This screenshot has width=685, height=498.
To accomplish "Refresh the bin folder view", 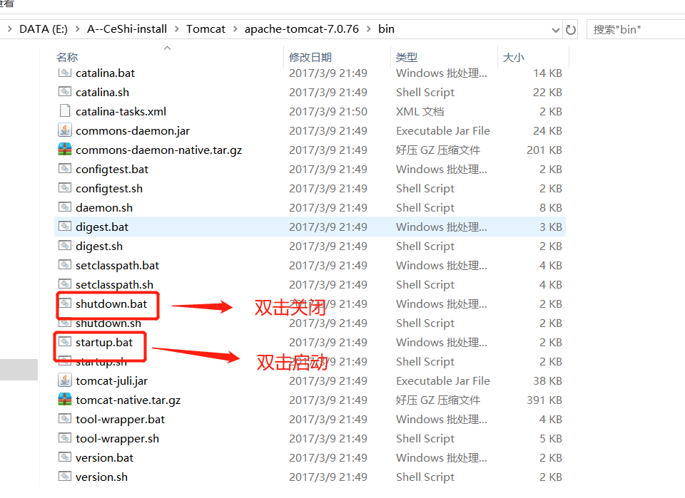I will (x=571, y=30).
